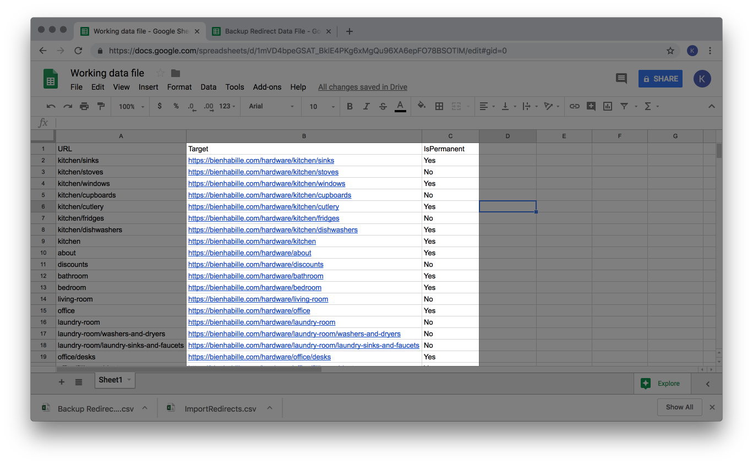The width and height of the screenshot is (753, 465).
Task: Decrease decimal places icon
Action: click(x=192, y=106)
